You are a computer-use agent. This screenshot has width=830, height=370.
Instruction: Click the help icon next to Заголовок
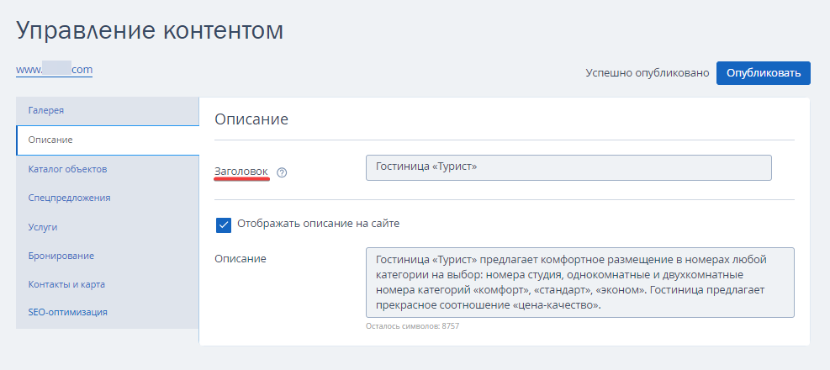click(283, 172)
